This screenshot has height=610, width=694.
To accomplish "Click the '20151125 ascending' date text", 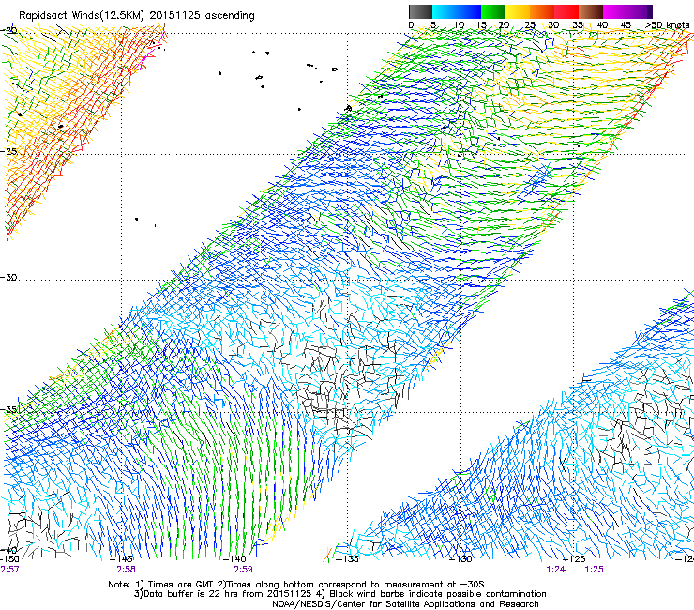I will coord(202,16).
